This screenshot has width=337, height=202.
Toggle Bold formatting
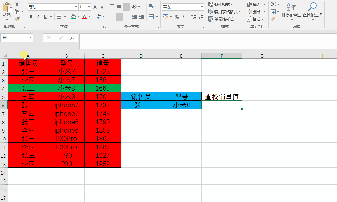coord(31,17)
